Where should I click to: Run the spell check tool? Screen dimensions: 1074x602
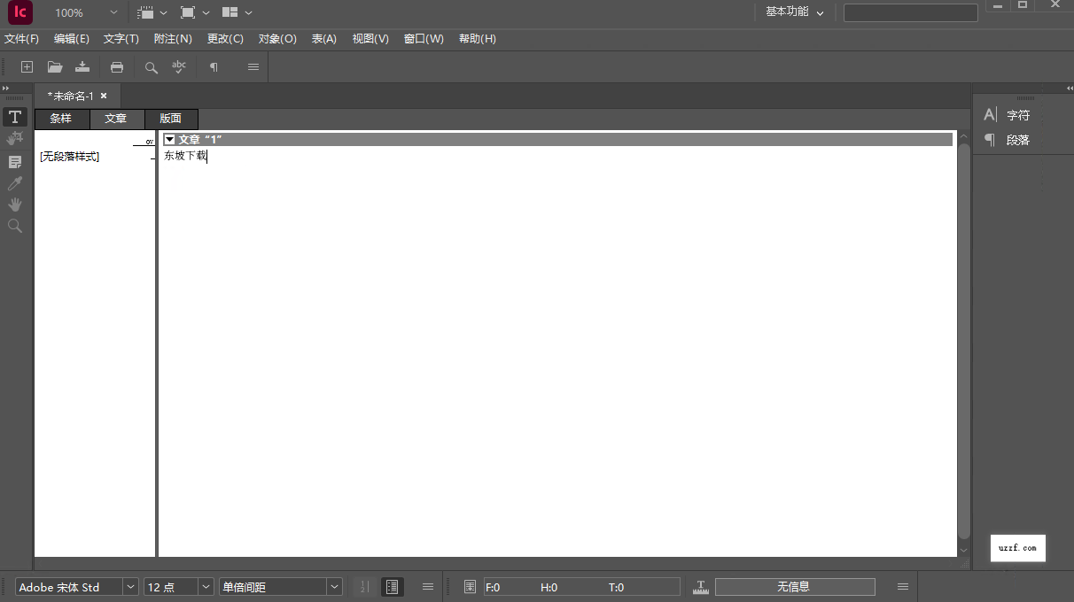pos(178,66)
